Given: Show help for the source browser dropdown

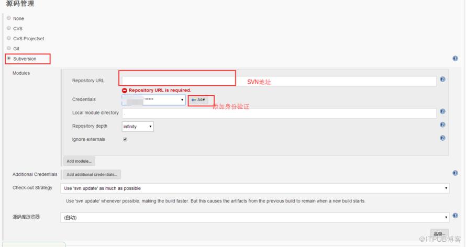Looking at the screenshot, I should tap(455, 216).
